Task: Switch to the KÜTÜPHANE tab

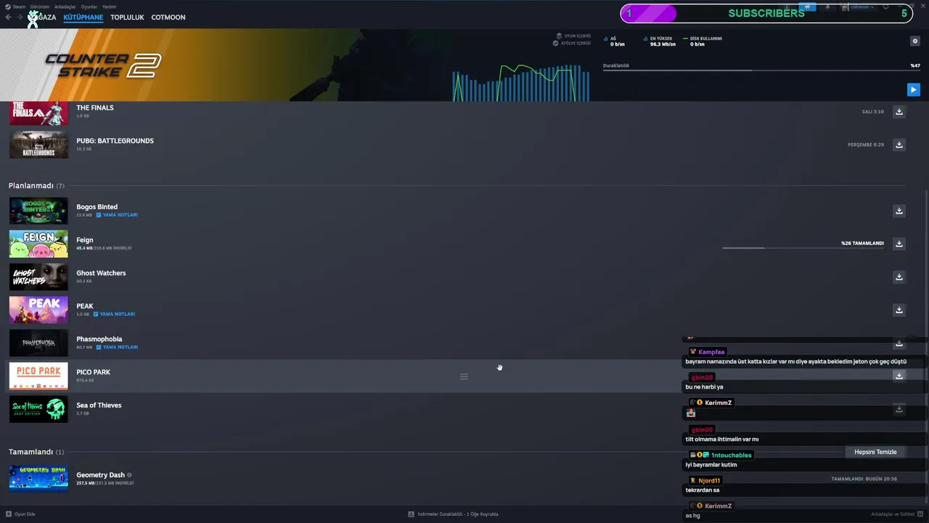Action: click(x=83, y=17)
